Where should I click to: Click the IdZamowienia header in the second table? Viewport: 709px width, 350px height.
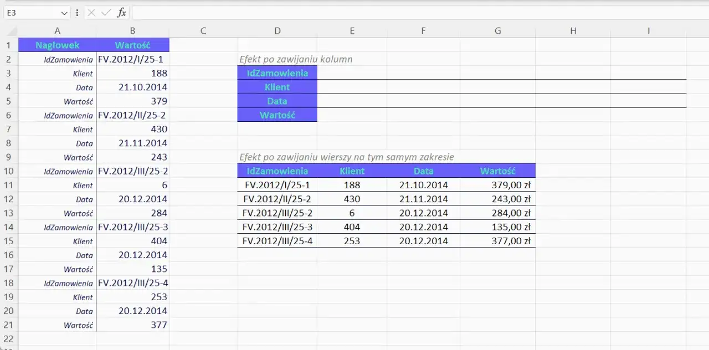277,171
